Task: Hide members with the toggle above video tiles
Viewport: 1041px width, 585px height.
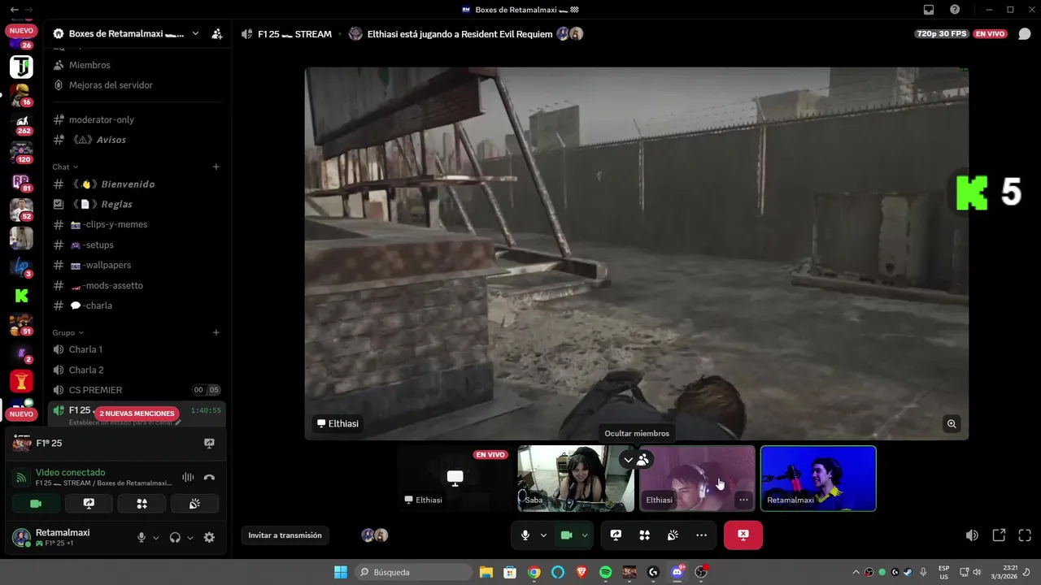Action: 642,460
